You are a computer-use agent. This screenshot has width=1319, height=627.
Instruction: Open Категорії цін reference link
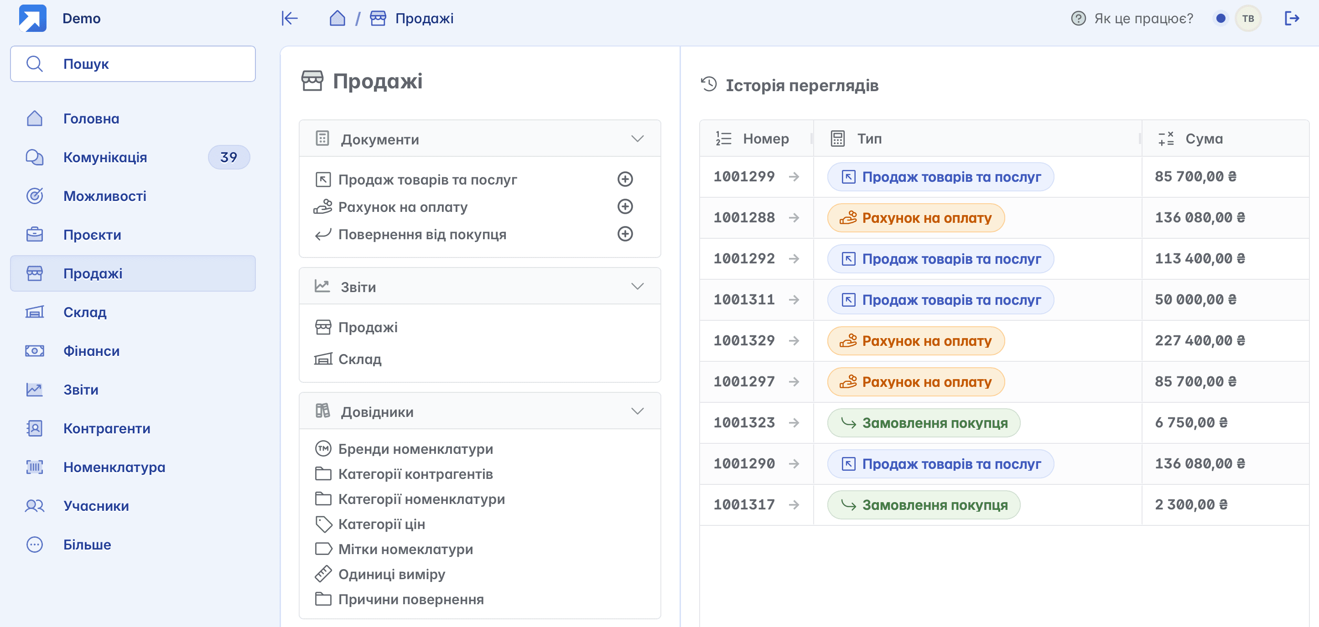pos(381,524)
